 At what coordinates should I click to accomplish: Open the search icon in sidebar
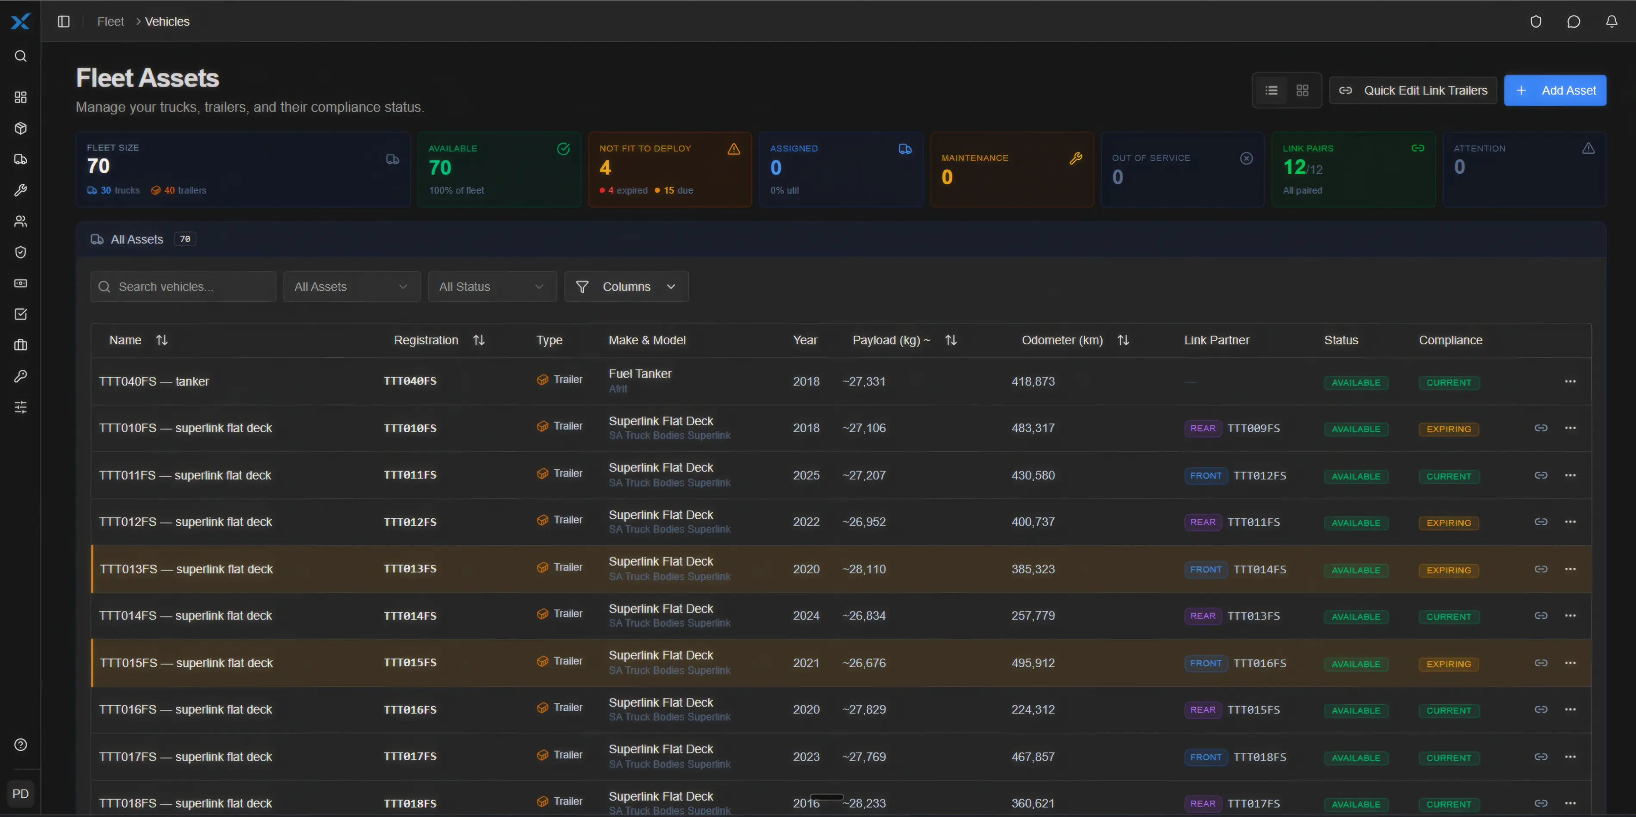20,56
